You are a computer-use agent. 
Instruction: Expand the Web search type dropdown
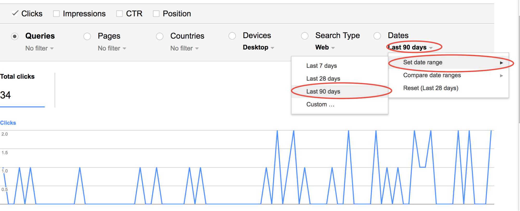coord(325,47)
